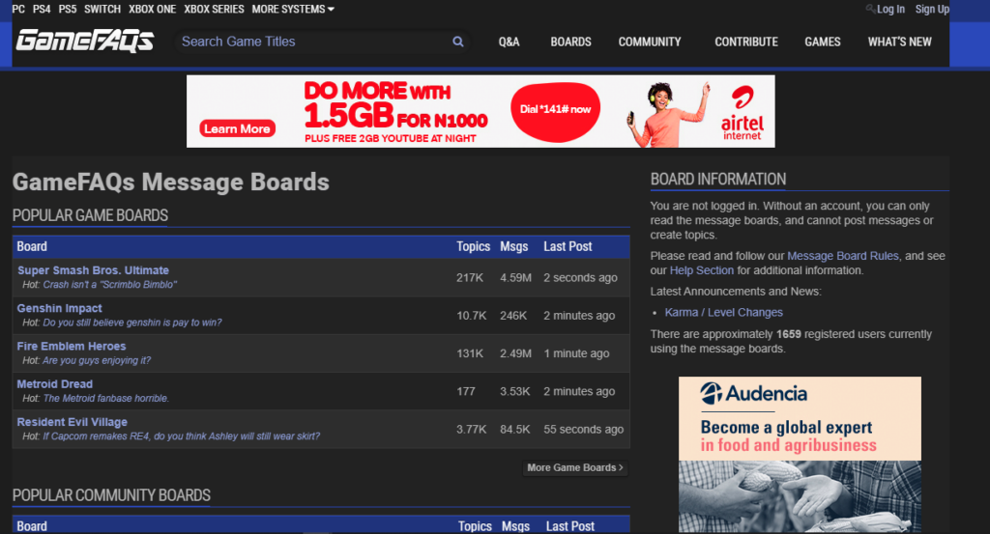Viewport: 990px width, 534px height.
Task: Click the GameFAQs logo
Action: pyautogui.click(x=85, y=41)
